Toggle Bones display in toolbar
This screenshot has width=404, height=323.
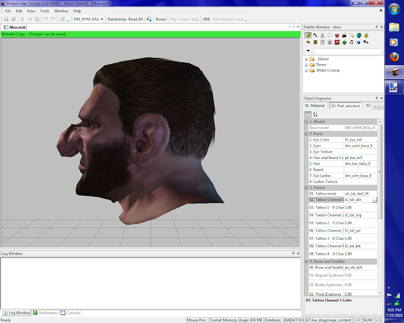(x=161, y=19)
